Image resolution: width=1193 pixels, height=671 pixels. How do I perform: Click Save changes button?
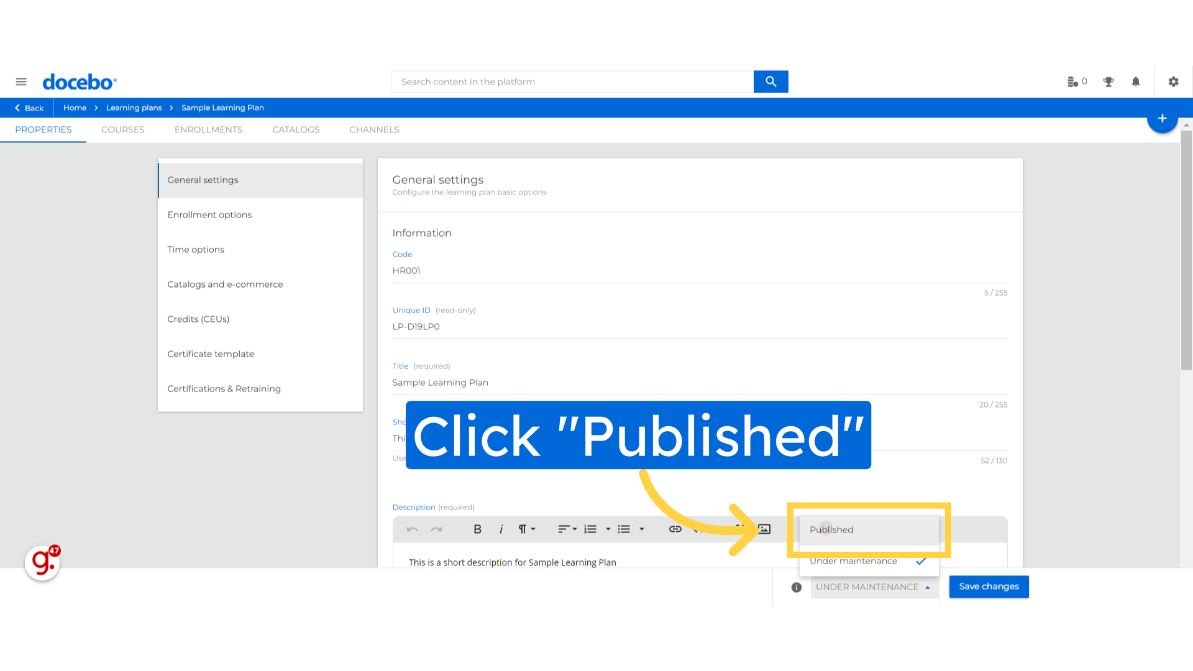(988, 586)
